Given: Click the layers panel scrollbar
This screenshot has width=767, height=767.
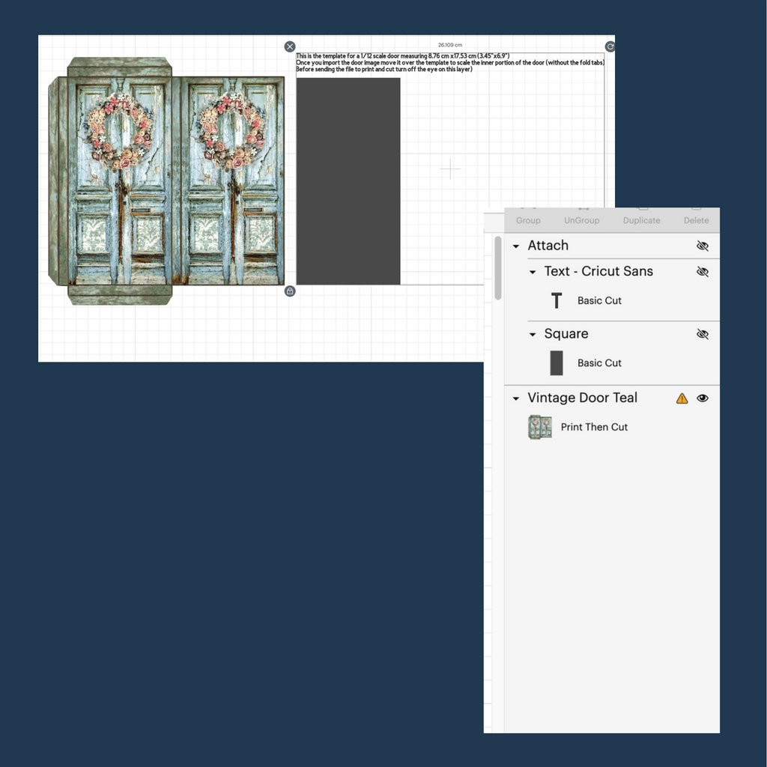Looking at the screenshot, I should click(498, 267).
